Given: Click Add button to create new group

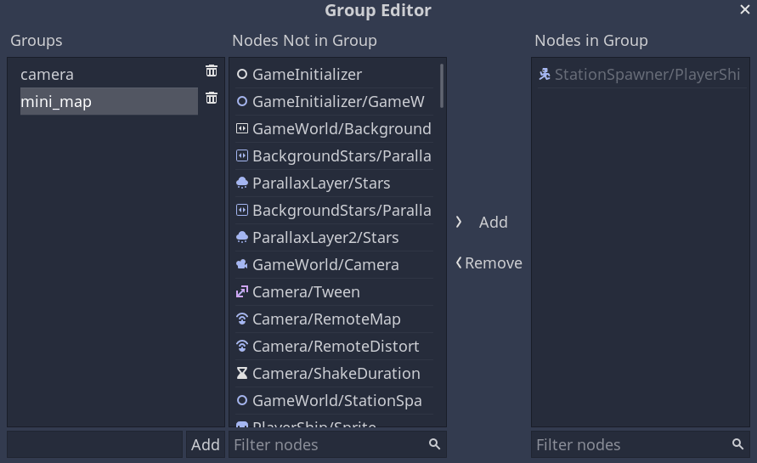Looking at the screenshot, I should pos(206,444).
